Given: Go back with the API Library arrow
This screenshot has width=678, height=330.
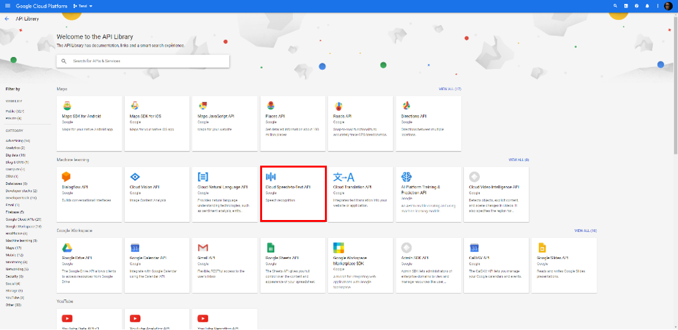Looking at the screenshot, I should (6, 19).
